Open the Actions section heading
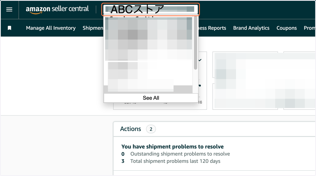This screenshot has width=316, height=176. (x=131, y=129)
